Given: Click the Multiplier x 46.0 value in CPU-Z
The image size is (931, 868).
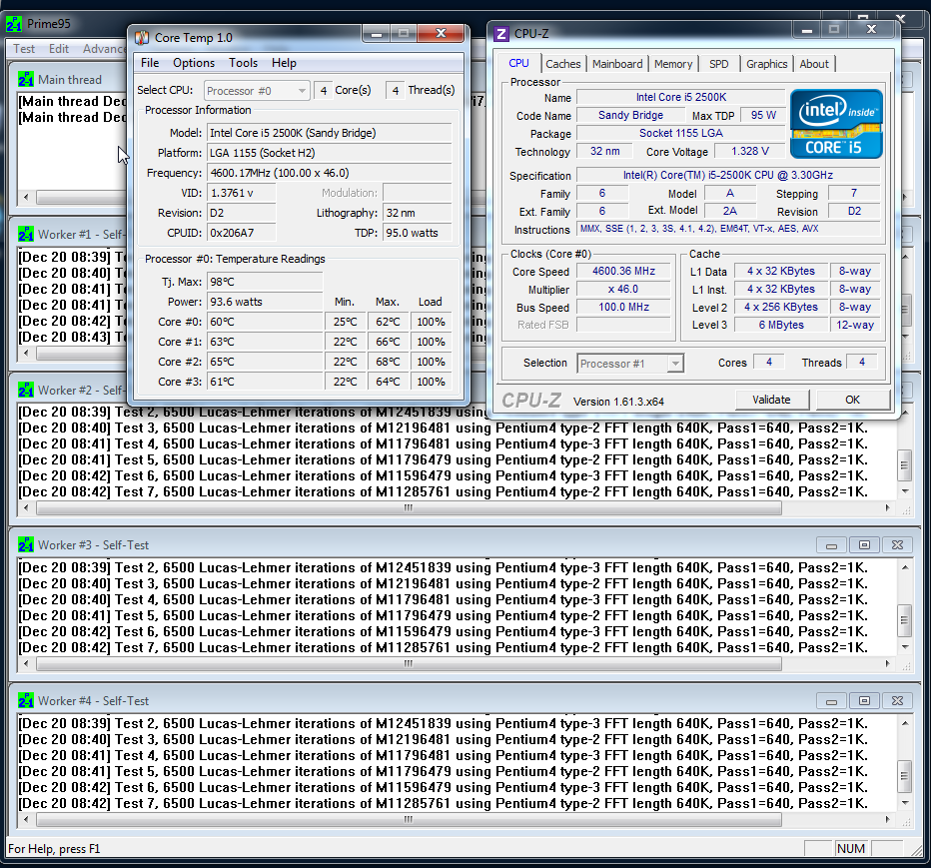Looking at the screenshot, I should (x=623, y=289).
